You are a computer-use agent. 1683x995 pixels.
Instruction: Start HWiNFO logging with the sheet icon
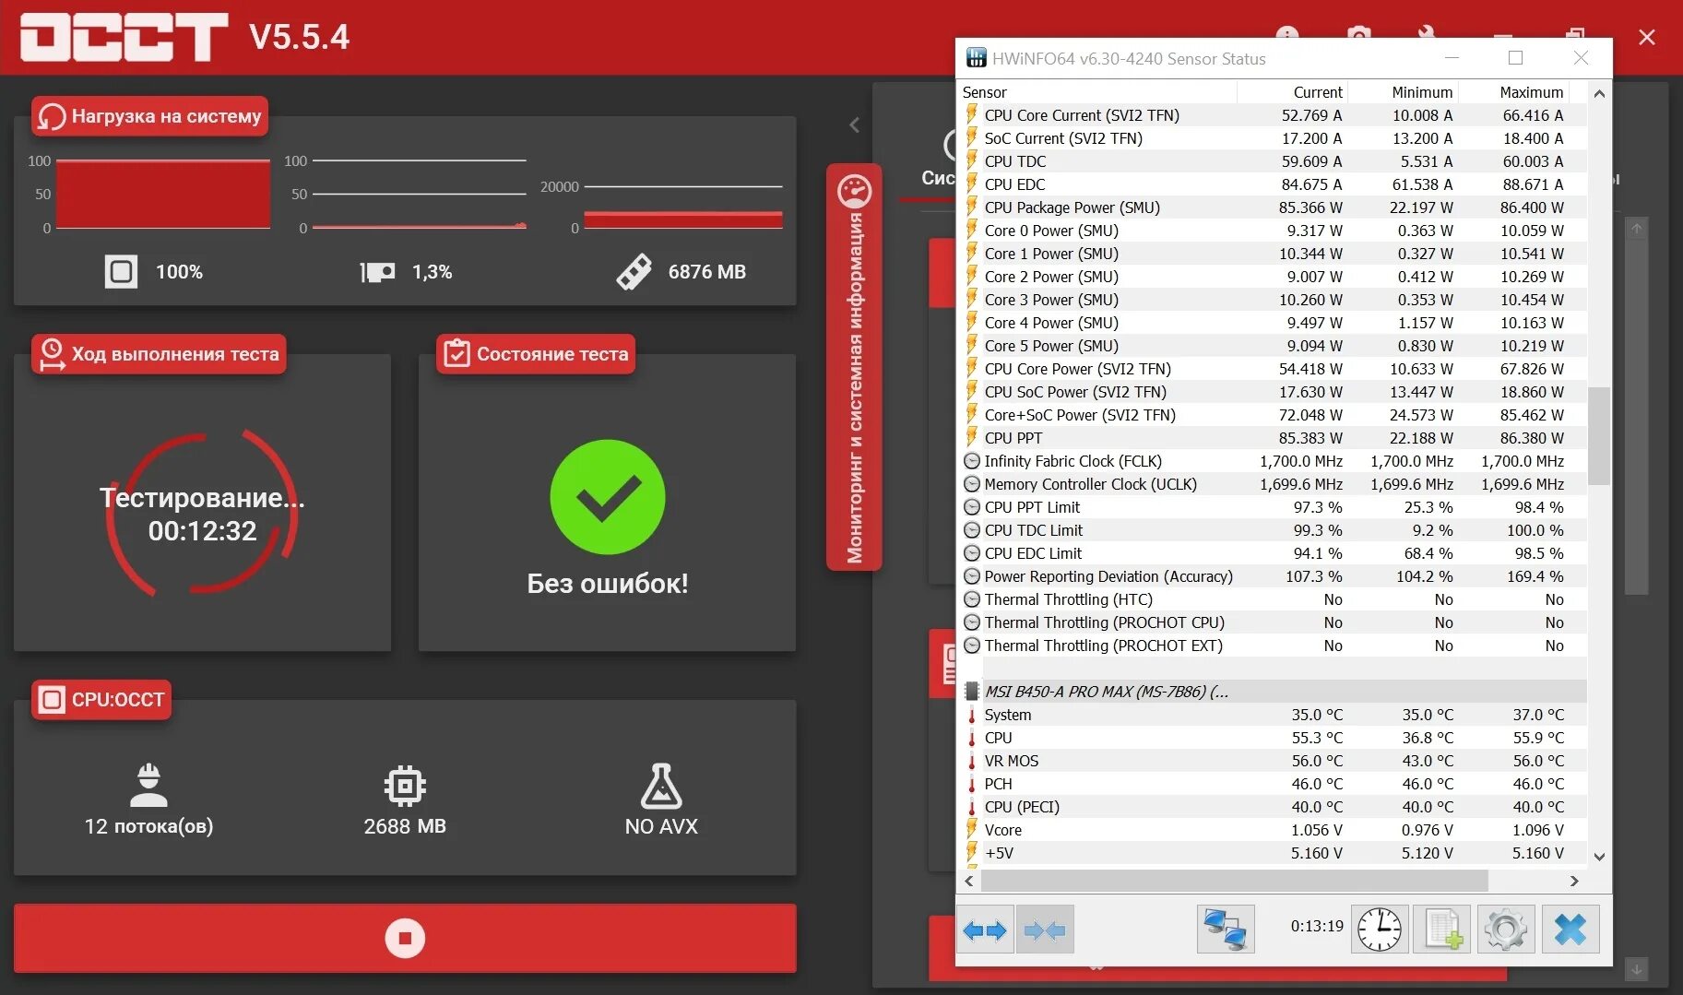(1442, 929)
